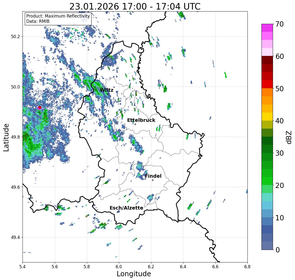Click the colorbar tick label 20

pos(279,185)
